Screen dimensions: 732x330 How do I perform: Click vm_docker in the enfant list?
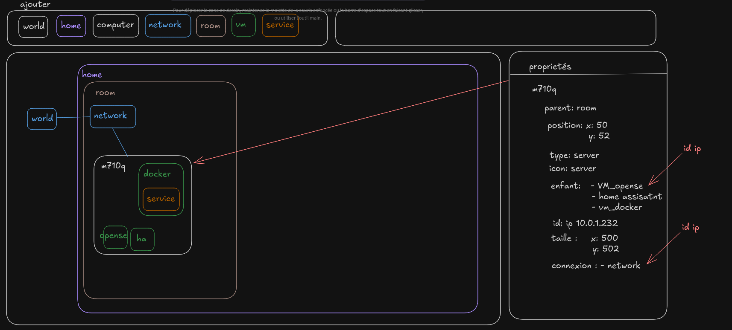(x=620, y=207)
